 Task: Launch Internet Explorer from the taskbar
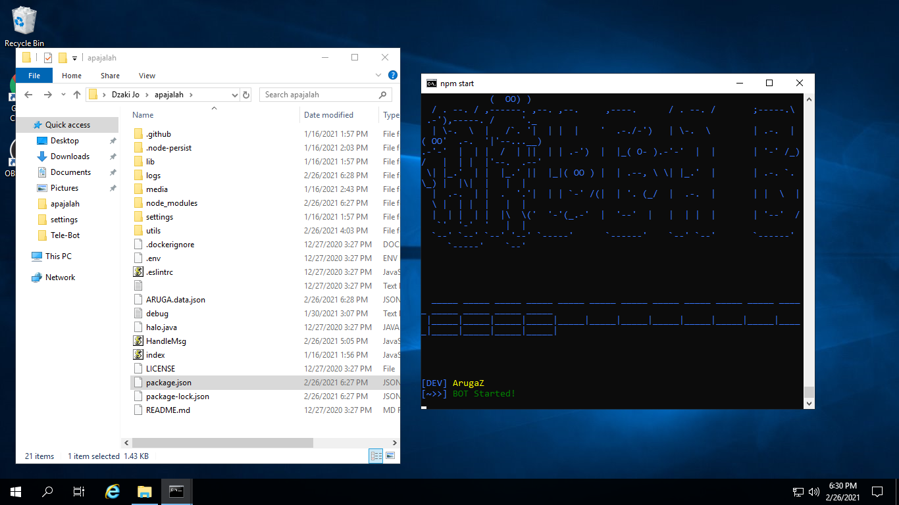tap(112, 491)
